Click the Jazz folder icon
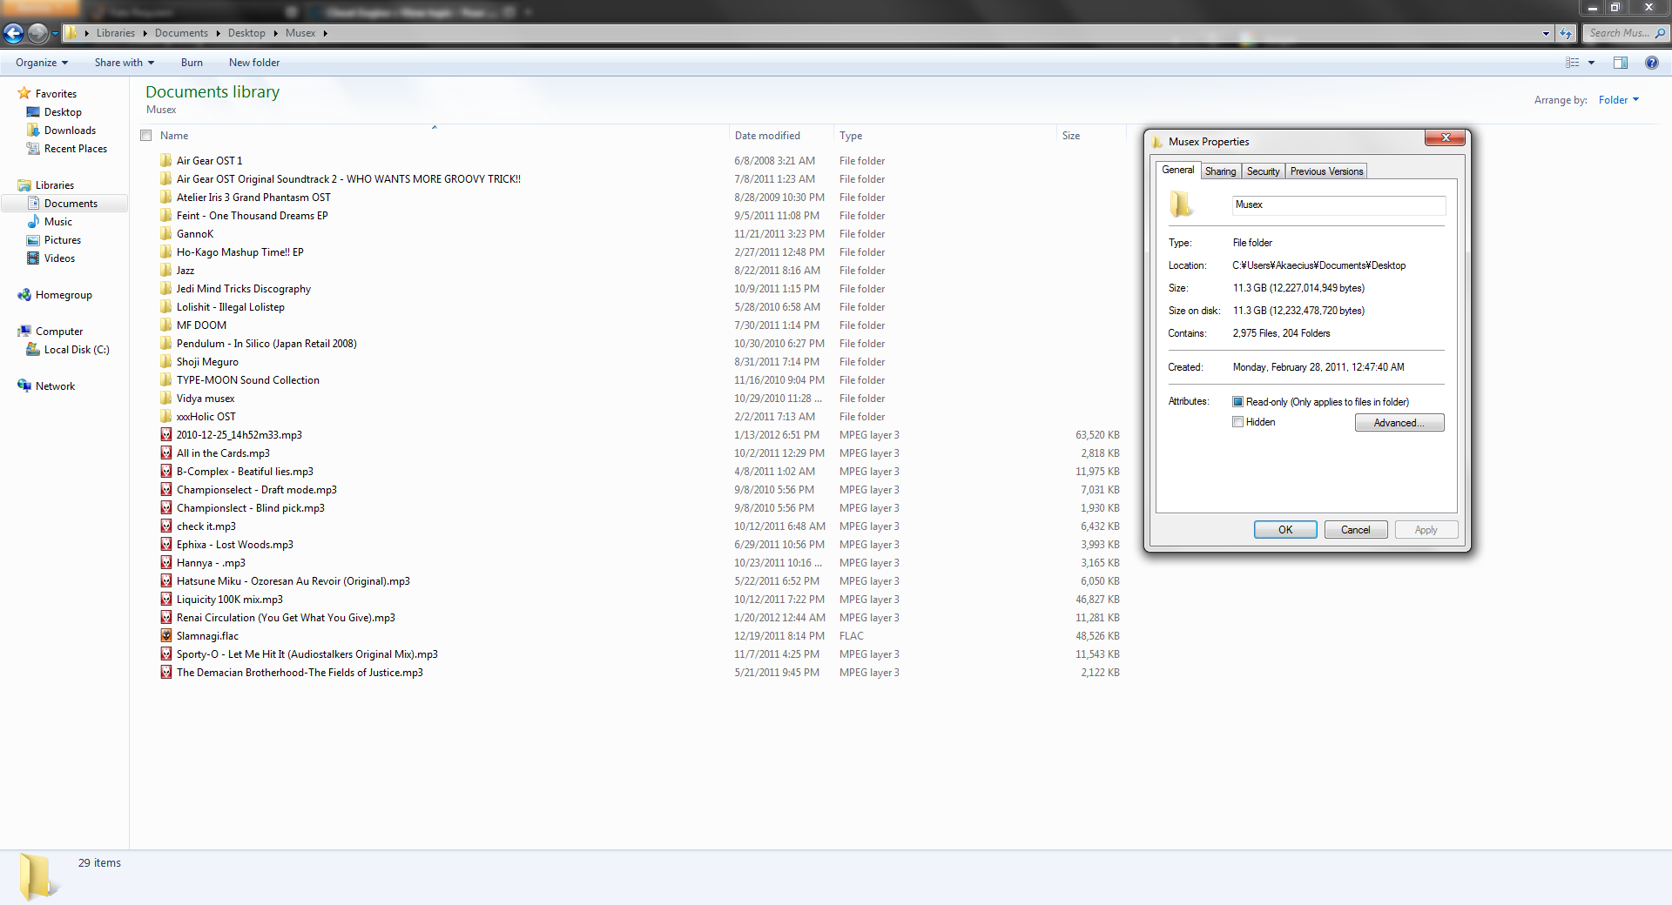 click(166, 271)
